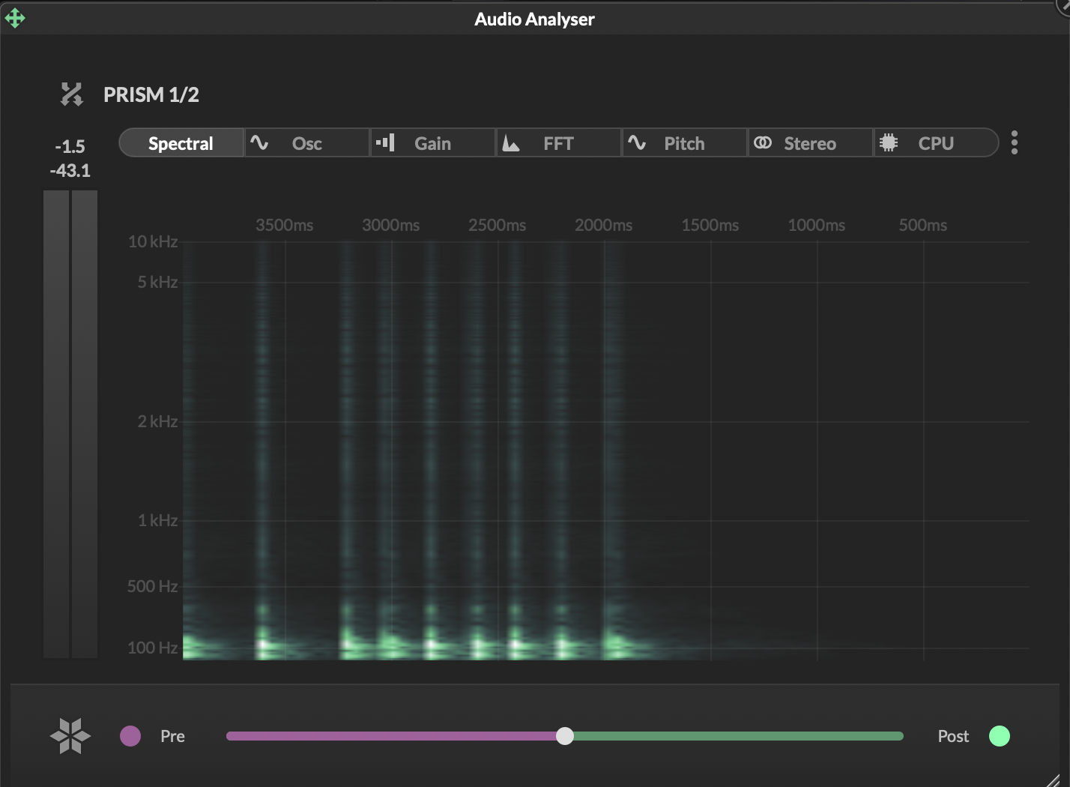Click the 3000ms time marker label

pyautogui.click(x=391, y=225)
